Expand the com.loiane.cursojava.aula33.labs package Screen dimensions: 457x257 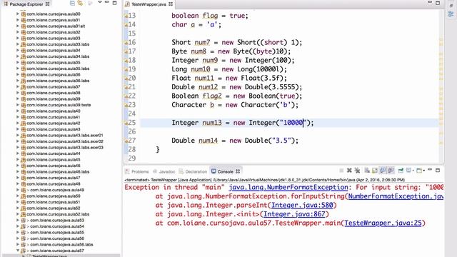click(x=18, y=44)
